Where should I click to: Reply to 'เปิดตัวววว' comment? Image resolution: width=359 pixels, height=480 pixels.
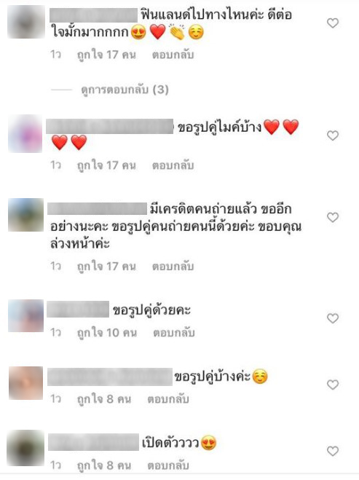pos(168,465)
